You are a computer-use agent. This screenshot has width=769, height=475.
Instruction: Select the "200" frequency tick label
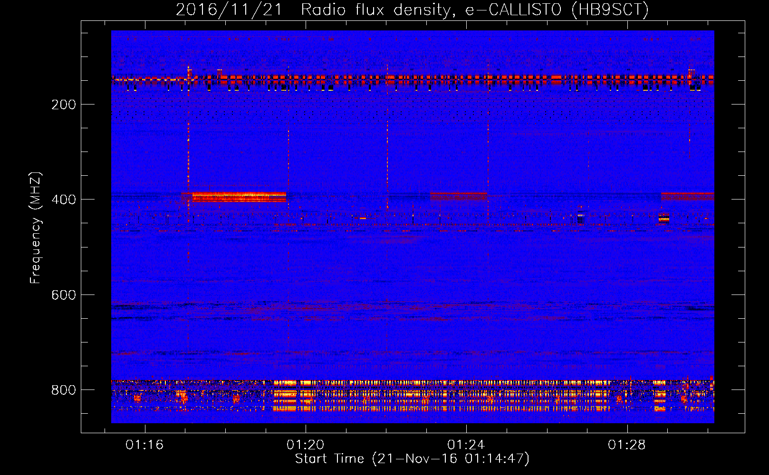pyautogui.click(x=64, y=104)
